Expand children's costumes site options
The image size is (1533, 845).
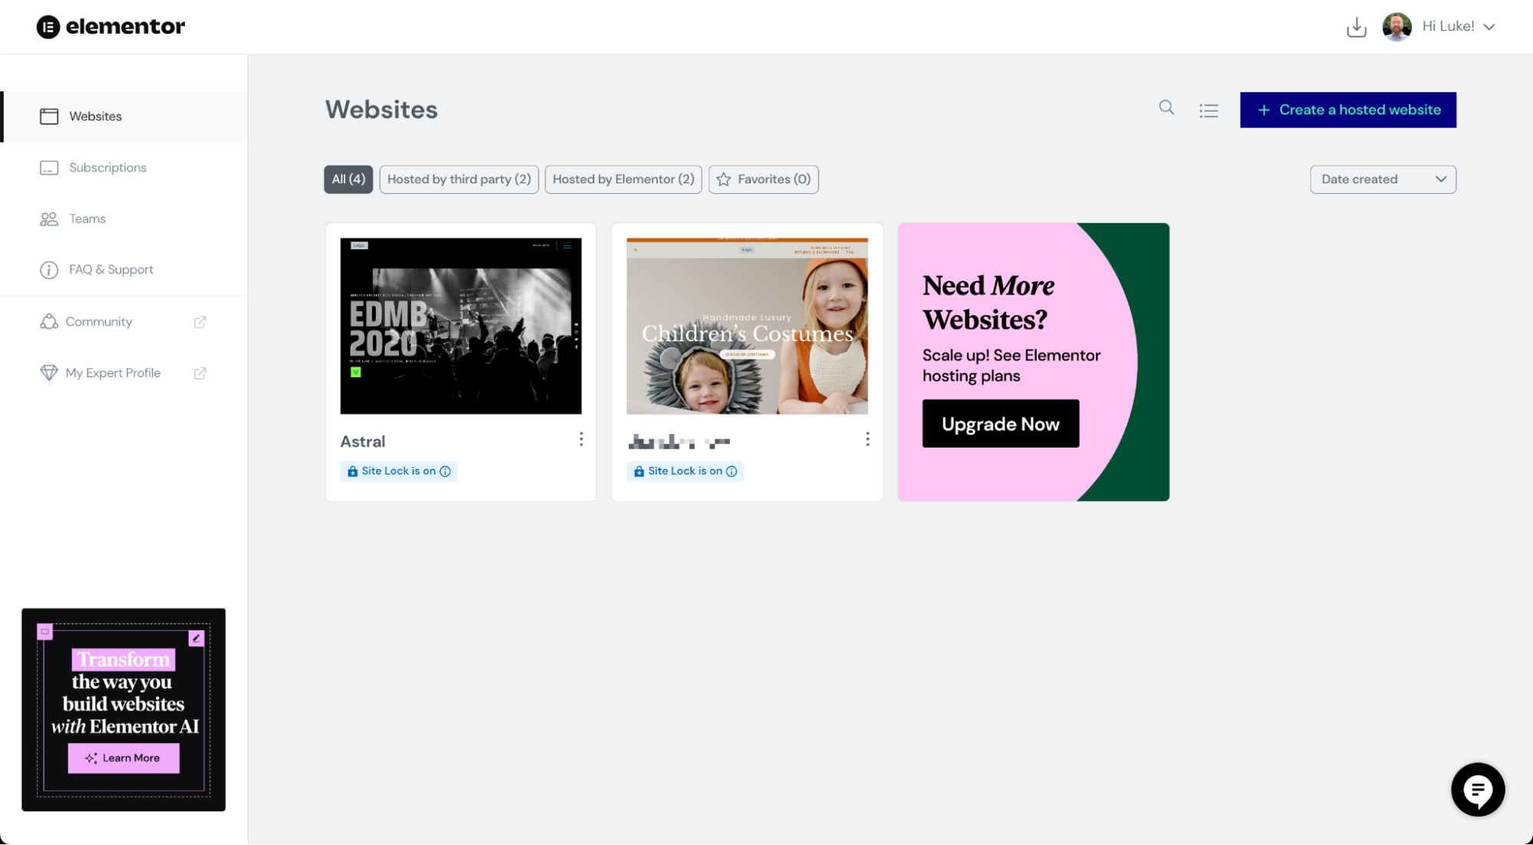coord(866,439)
